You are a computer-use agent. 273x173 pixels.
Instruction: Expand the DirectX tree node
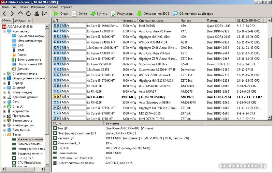pyautogui.click(x=4, y=107)
